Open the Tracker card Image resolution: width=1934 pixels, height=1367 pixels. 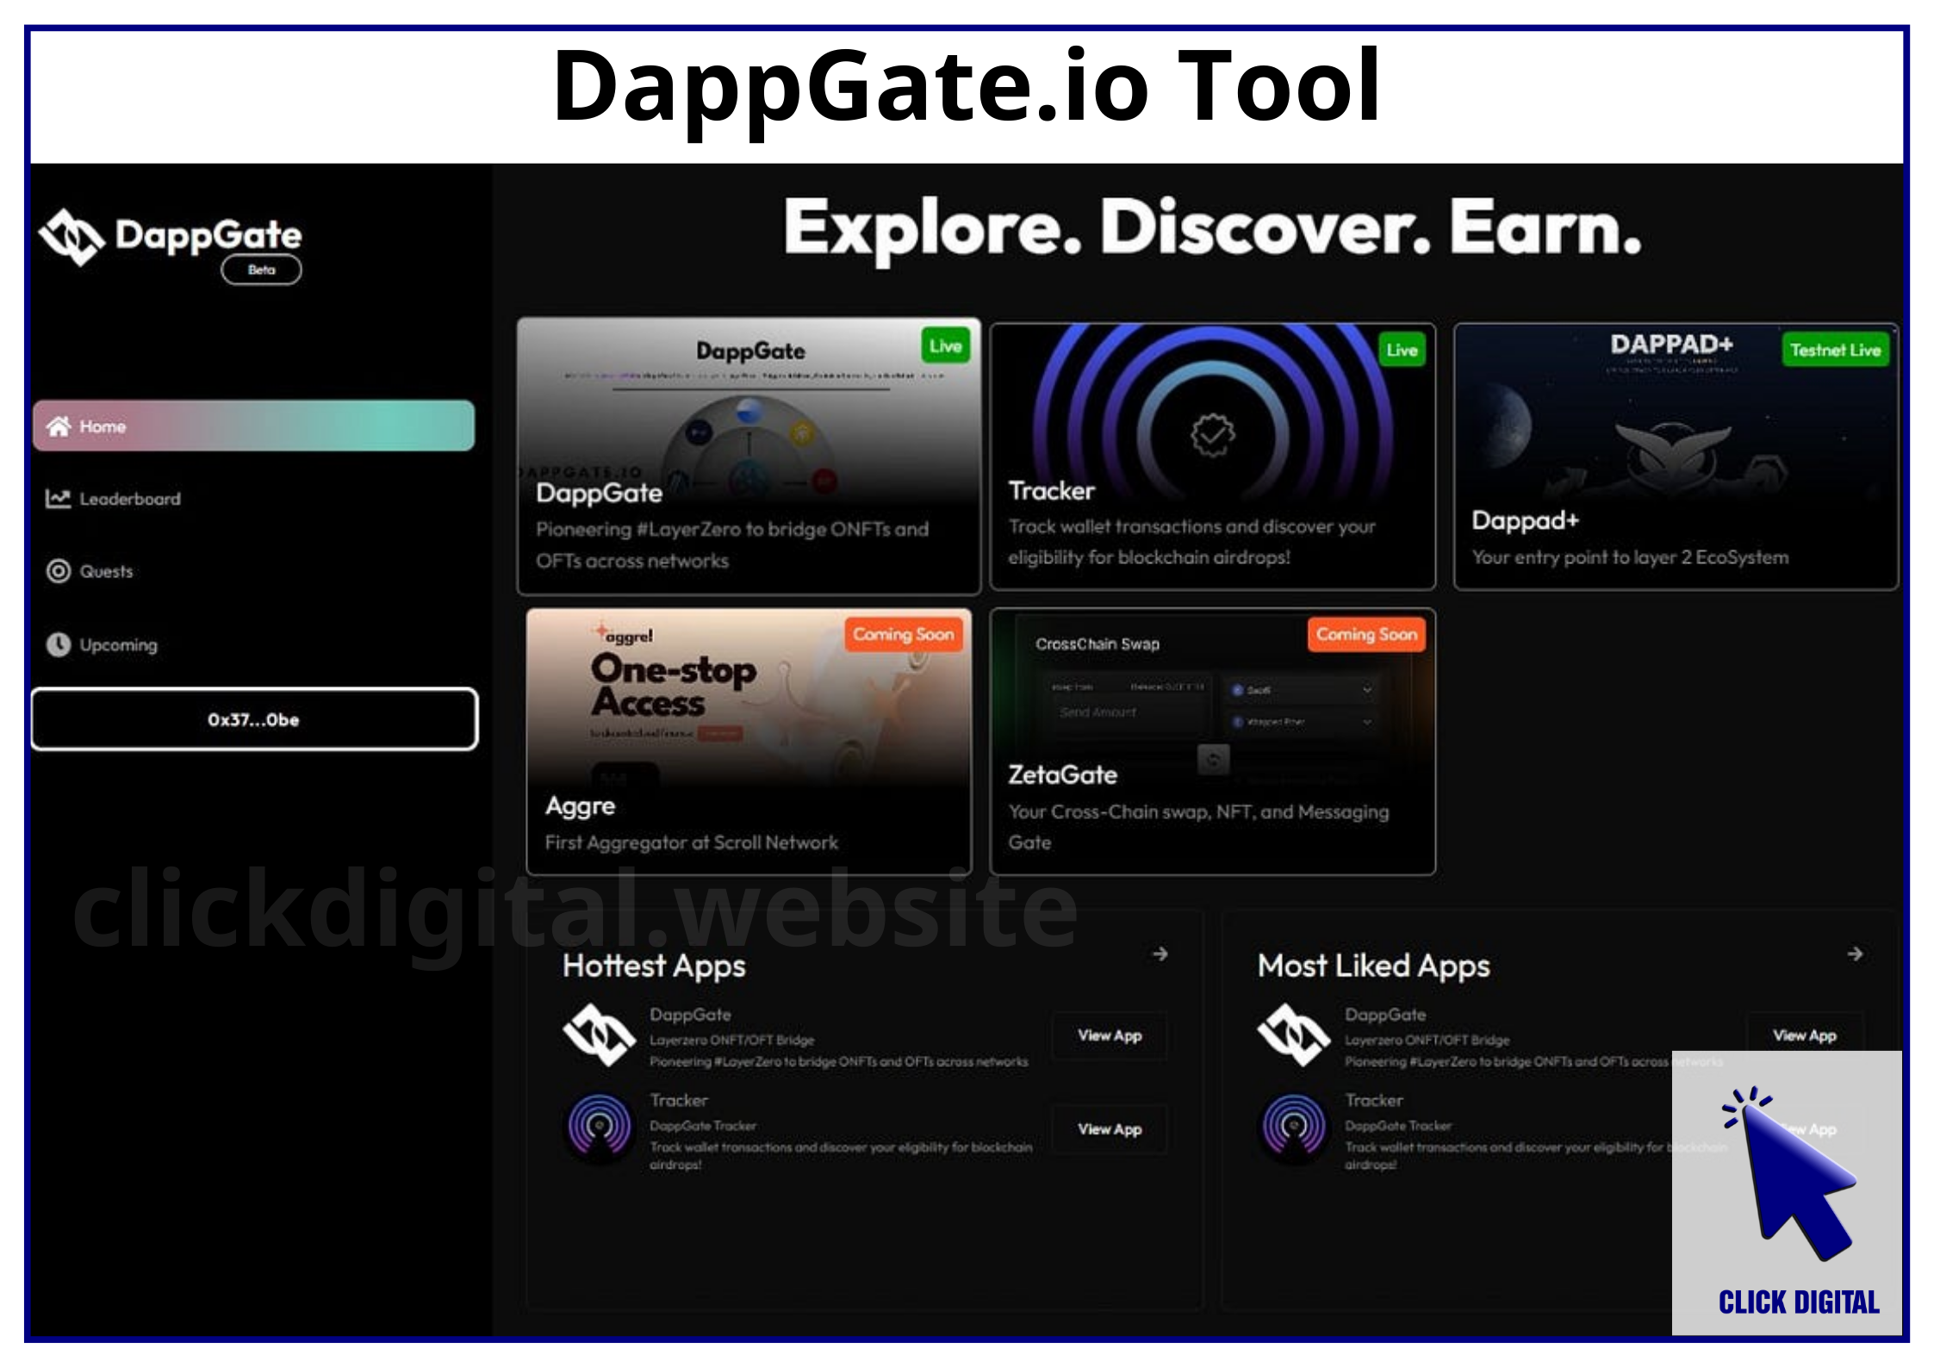point(1212,457)
